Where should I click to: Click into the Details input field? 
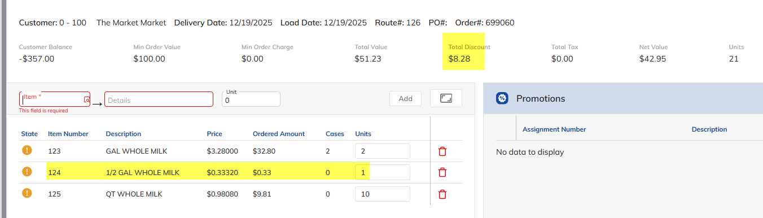(159, 99)
